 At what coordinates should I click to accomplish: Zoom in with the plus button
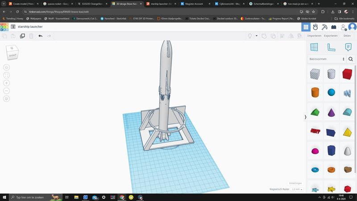[x=6, y=83]
